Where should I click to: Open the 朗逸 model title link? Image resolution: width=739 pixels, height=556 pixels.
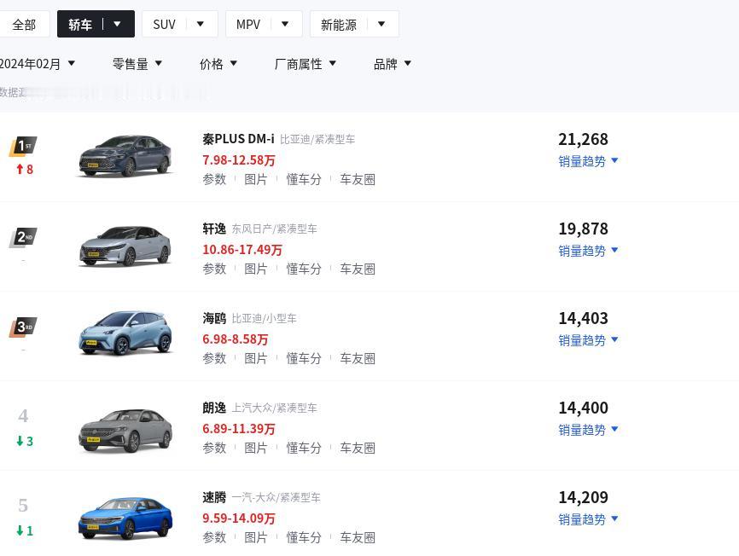(214, 408)
